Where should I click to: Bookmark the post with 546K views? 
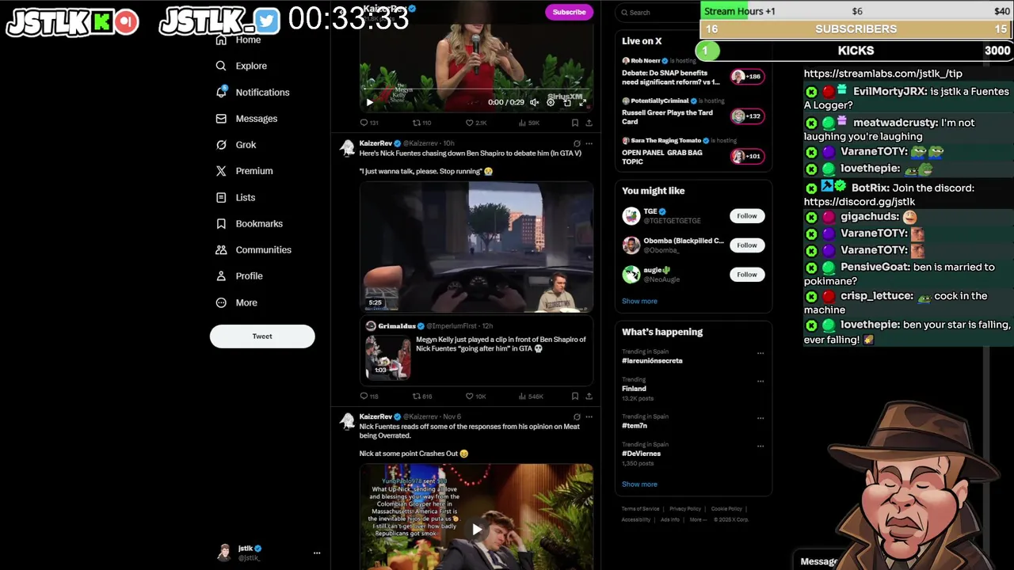(x=574, y=396)
